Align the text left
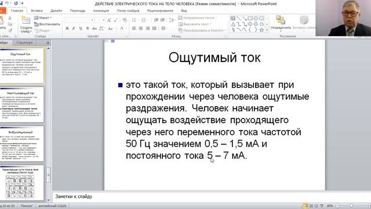371x209 pixels. pyautogui.click(x=134, y=28)
